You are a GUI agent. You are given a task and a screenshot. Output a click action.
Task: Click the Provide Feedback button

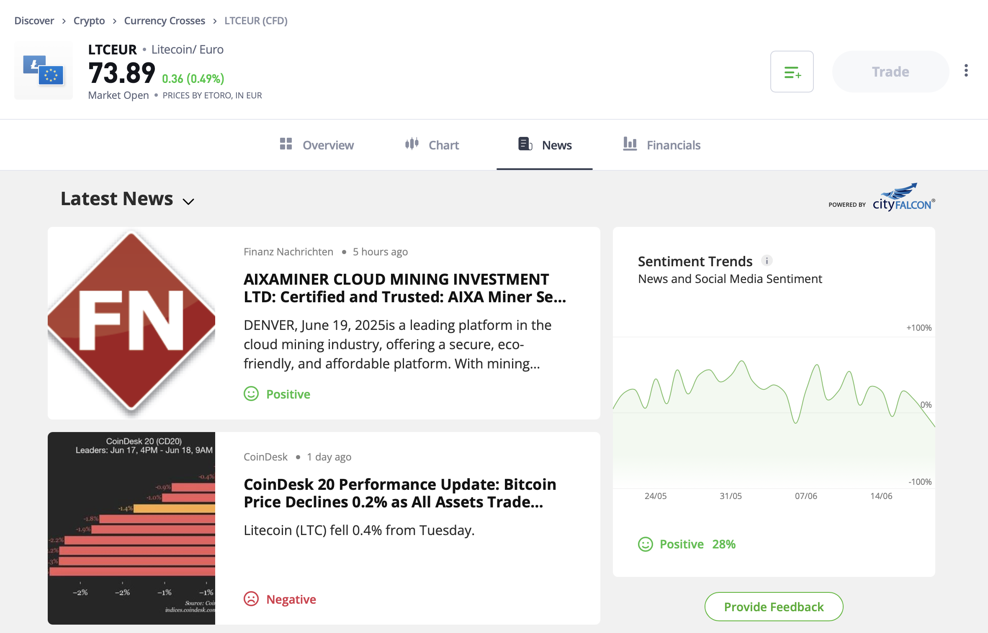pos(774,607)
